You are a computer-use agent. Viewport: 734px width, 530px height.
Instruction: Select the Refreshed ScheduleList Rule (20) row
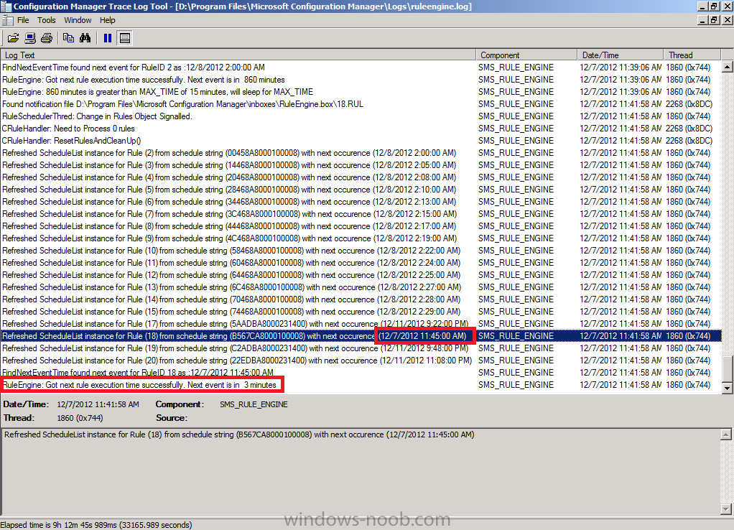(361, 360)
